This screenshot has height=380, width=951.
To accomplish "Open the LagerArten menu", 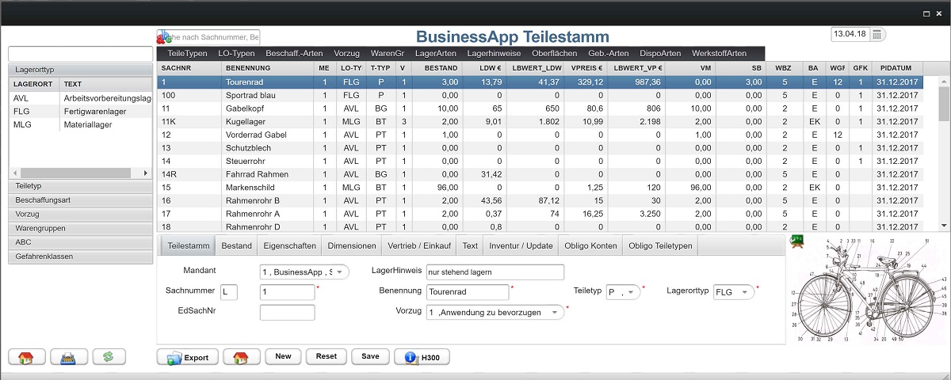I will click(x=436, y=53).
